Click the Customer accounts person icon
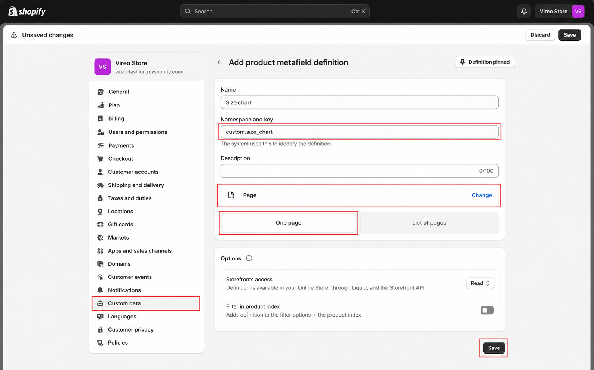The height and width of the screenshot is (370, 594). tap(100, 172)
